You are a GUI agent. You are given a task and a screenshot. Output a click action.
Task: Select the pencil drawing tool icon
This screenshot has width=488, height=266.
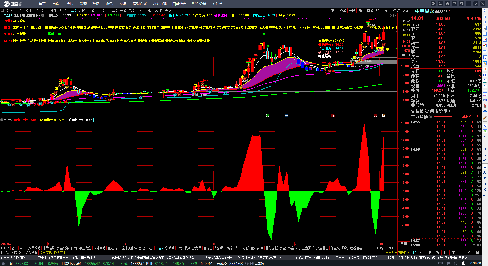[485, 118]
